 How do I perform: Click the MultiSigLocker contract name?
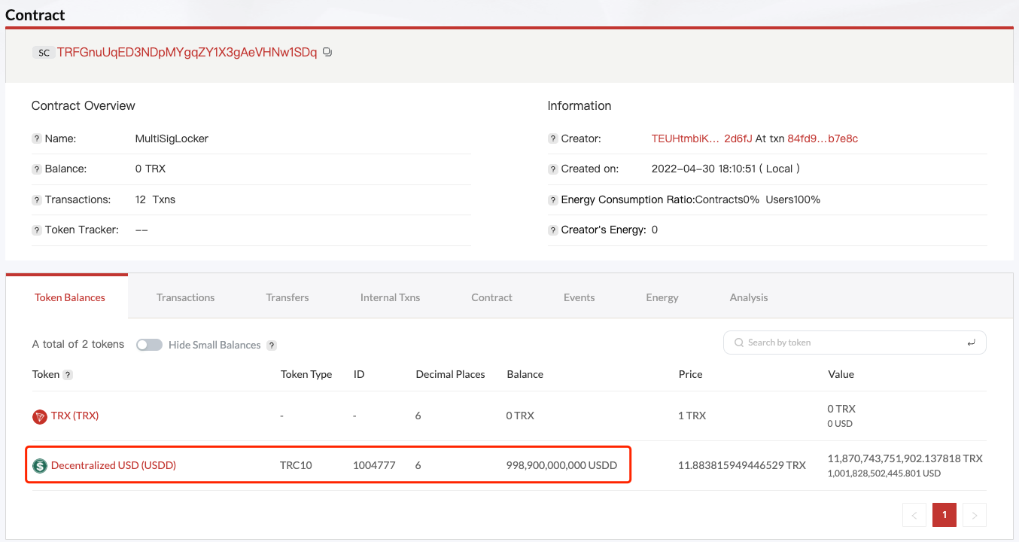(172, 139)
